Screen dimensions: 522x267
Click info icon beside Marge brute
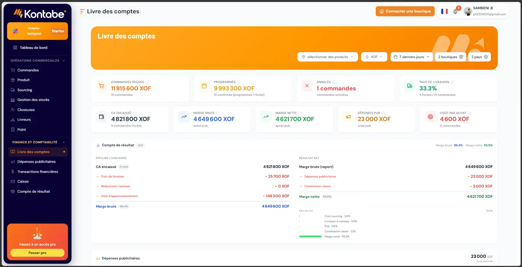tap(218, 113)
